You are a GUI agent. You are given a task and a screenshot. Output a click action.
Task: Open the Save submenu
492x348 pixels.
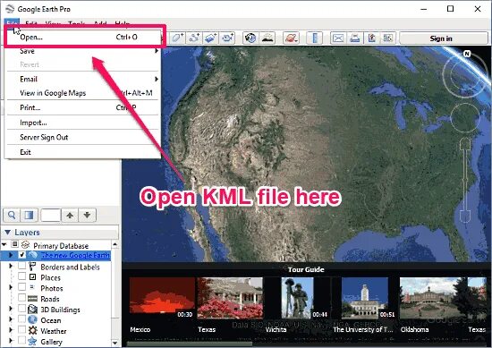point(83,51)
